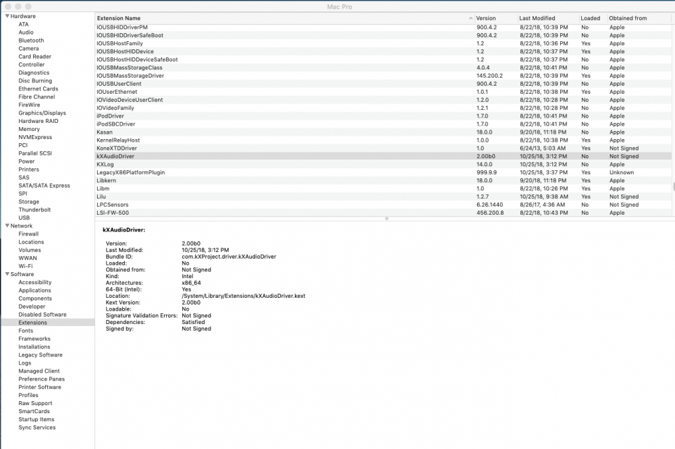Open Volumes under Network
Viewport: 675px width, 449px height.
click(29, 250)
